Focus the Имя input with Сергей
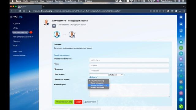The height and width of the screenshot is (110, 196). tap(129, 65)
